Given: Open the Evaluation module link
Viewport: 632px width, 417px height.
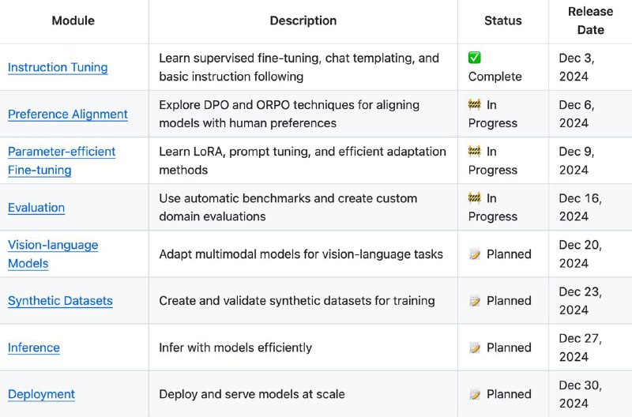Looking at the screenshot, I should pos(36,208).
